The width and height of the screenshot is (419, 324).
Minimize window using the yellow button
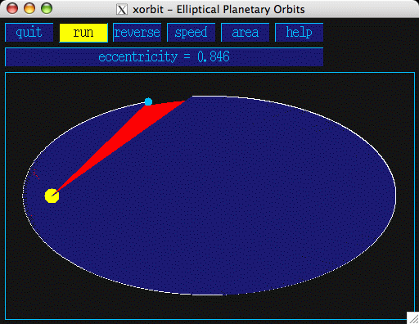pos(29,8)
